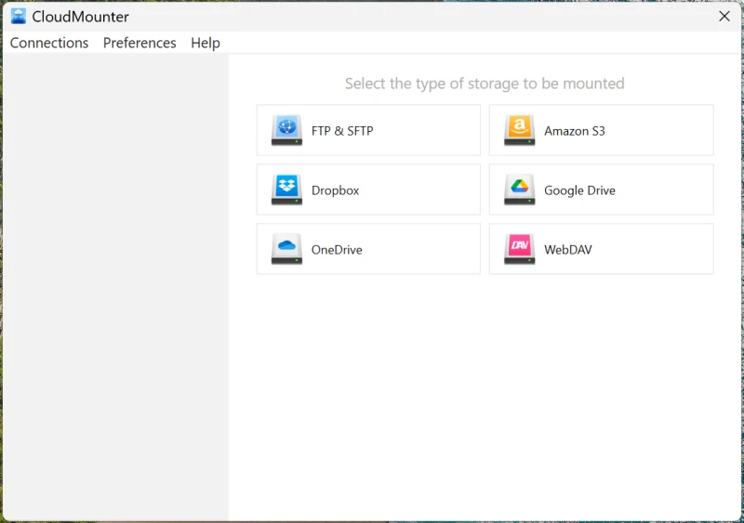
Task: Select the "FTP & SFTP" storage label
Action: [x=342, y=131]
